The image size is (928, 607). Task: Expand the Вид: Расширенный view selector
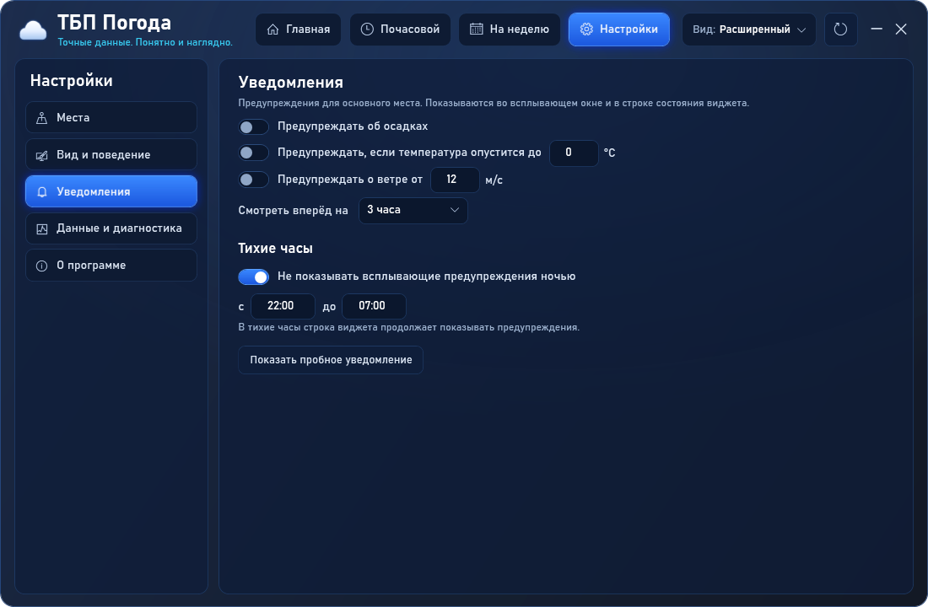pyautogui.click(x=748, y=29)
